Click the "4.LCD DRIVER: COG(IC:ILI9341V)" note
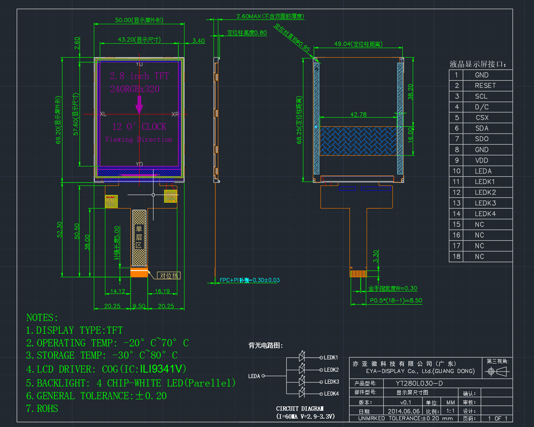This screenshot has width=534, height=427. (107, 369)
